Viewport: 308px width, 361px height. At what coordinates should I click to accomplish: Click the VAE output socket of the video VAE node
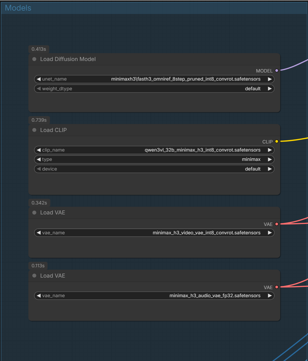pyautogui.click(x=277, y=224)
